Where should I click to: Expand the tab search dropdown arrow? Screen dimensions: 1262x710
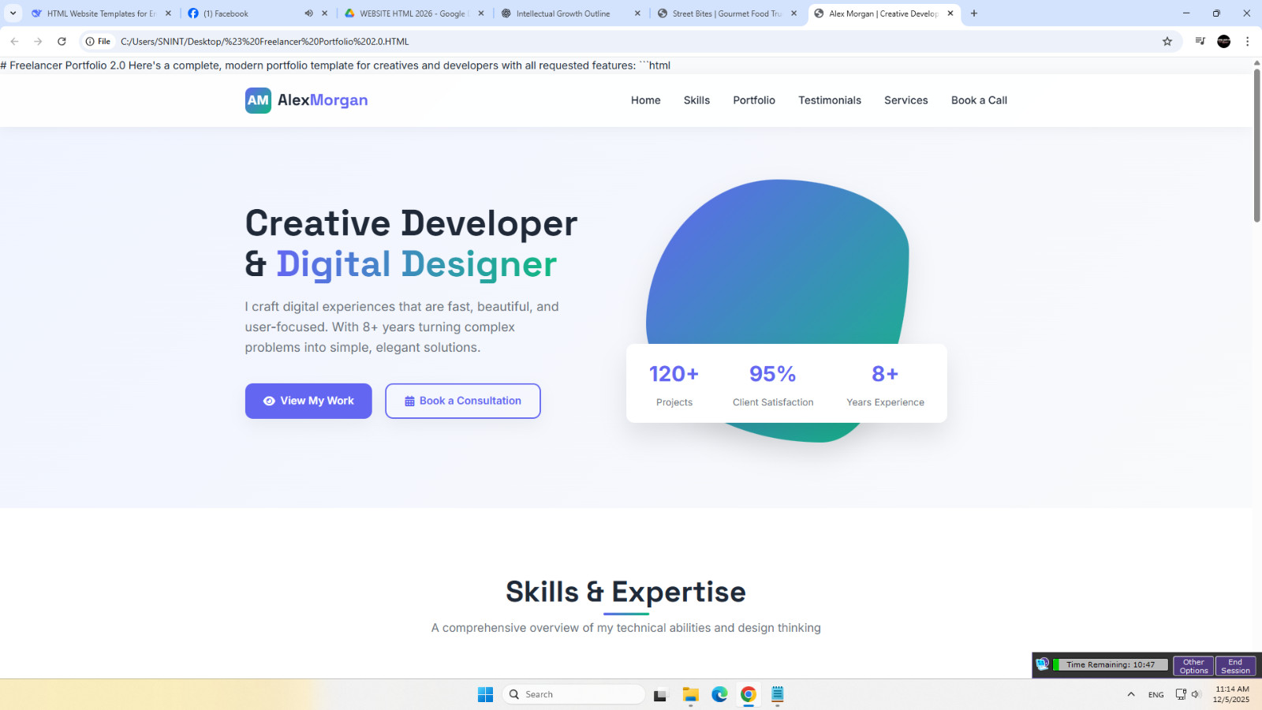pos(13,13)
